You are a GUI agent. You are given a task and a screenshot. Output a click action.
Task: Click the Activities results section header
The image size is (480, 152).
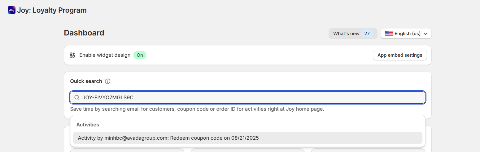88,125
